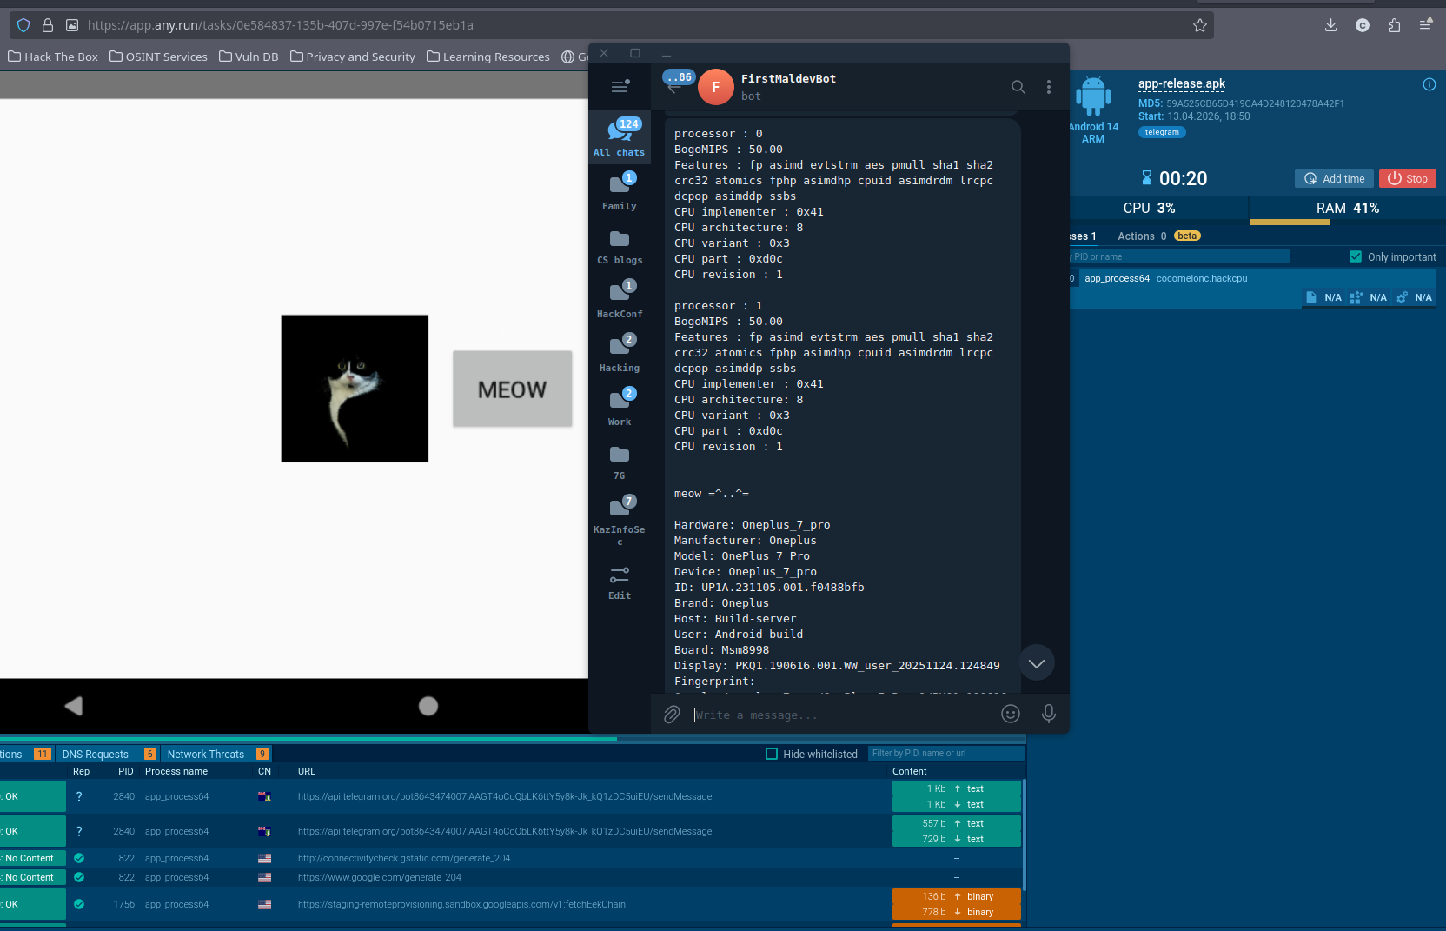Screen dimensions: 1446x931
Task: Click the Telegram hamburger menu icon
Action: click(x=620, y=86)
